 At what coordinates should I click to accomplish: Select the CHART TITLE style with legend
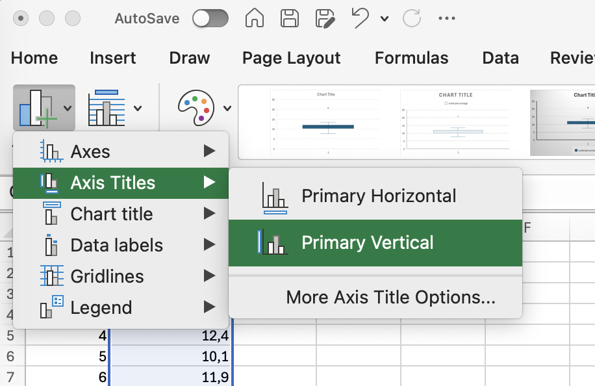pyautogui.click(x=455, y=122)
